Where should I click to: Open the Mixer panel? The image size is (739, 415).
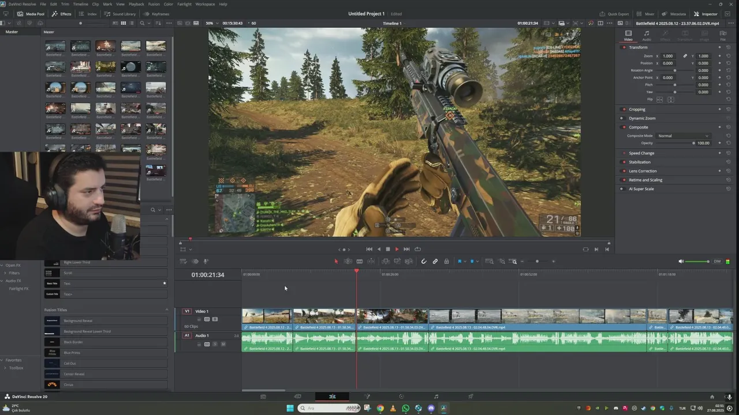[646, 14]
